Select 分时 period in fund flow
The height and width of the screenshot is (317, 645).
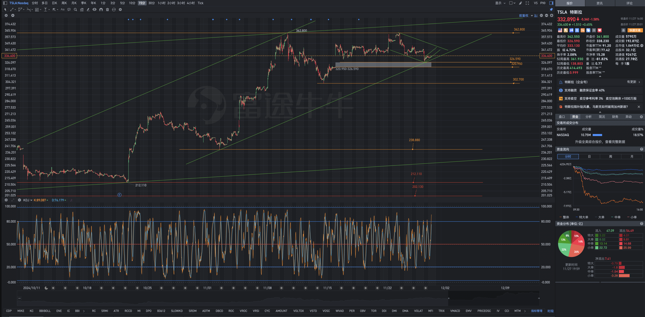568,157
